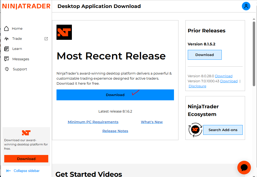Click the Support question mark icon
The height and width of the screenshot is (177, 257).
click(7, 69)
